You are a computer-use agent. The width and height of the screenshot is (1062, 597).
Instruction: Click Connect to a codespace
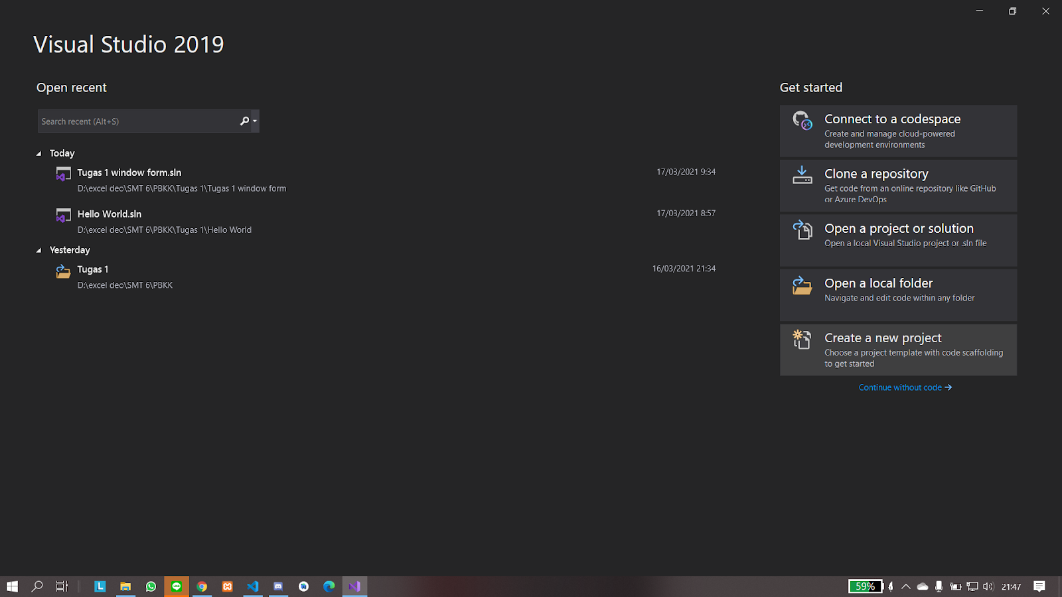(x=898, y=131)
